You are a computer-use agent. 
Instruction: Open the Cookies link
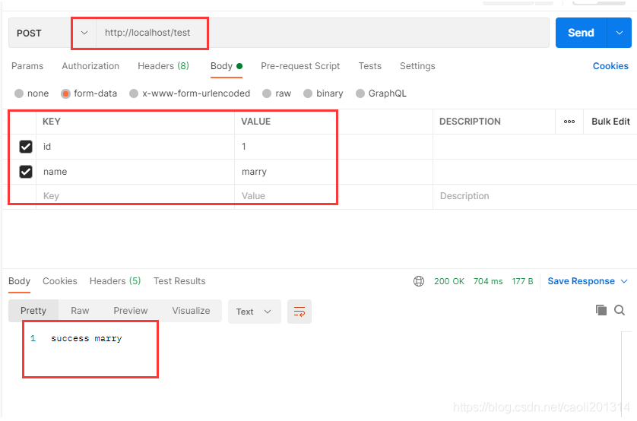click(x=610, y=66)
